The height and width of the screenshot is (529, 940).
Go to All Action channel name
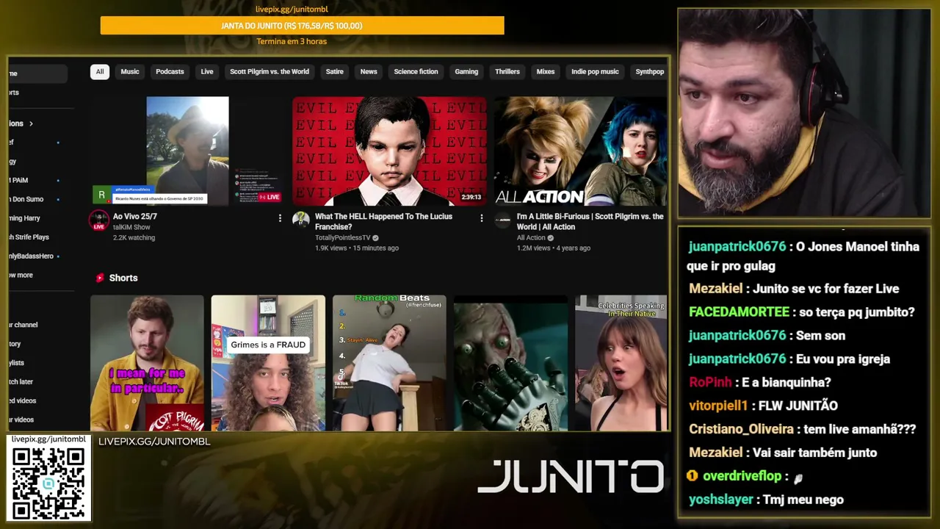[x=531, y=238]
